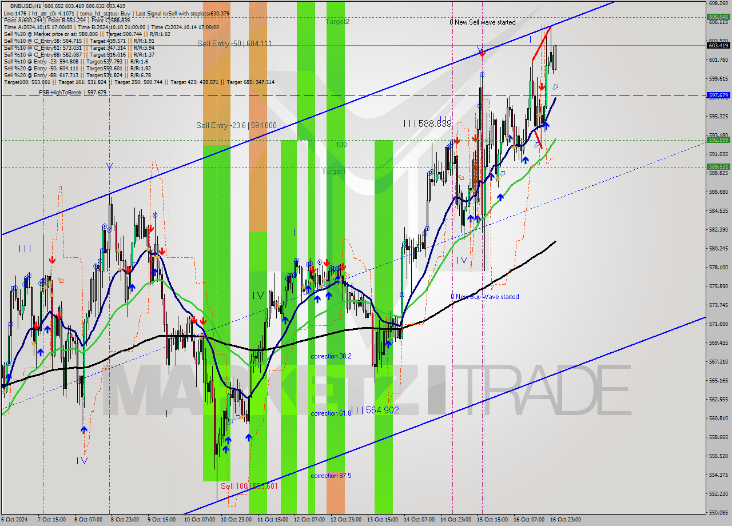Select the 'Sell Entry -23.6 | 594.808' label

coord(236,126)
